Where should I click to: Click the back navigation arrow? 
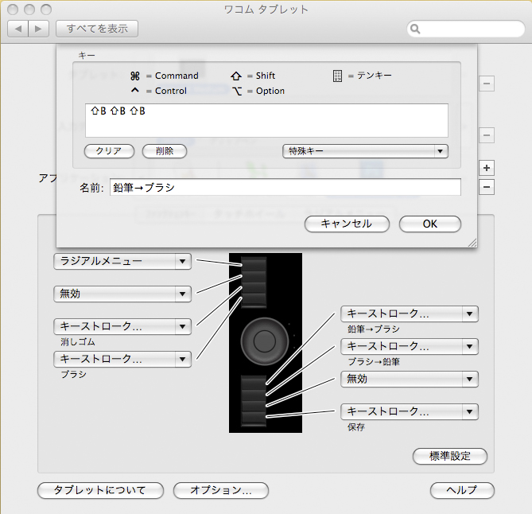[19, 29]
